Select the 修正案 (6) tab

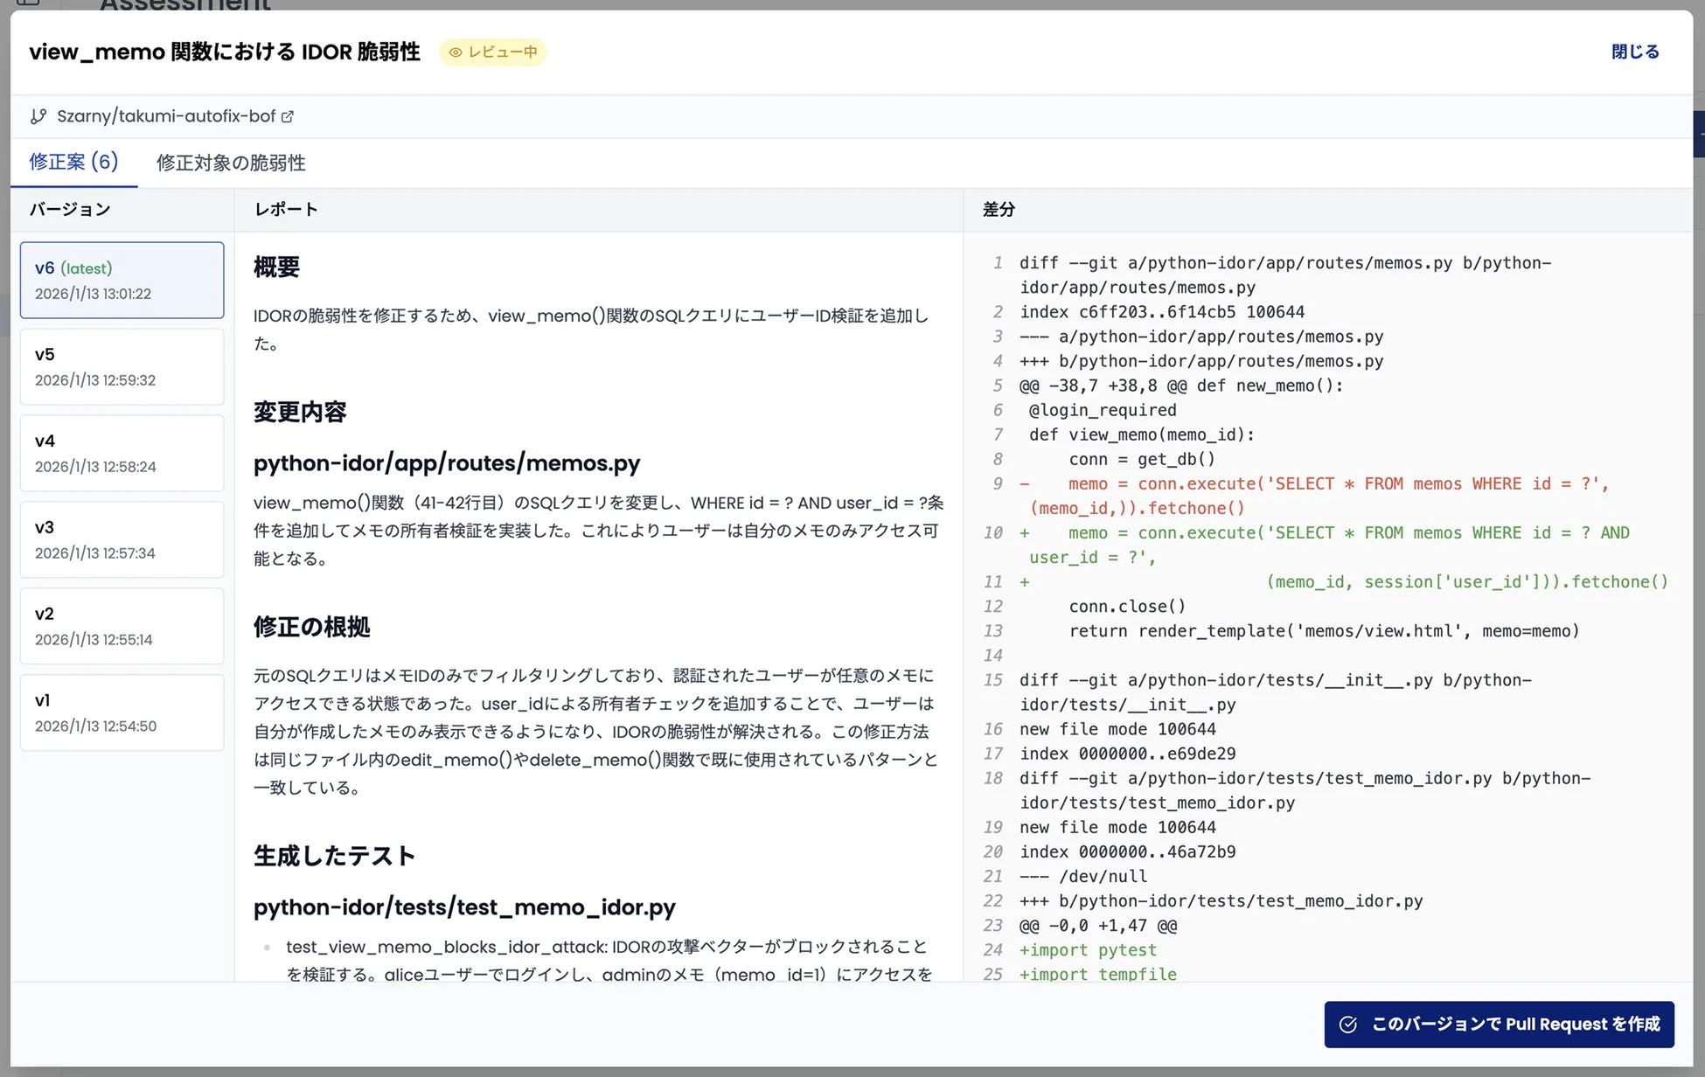(73, 163)
